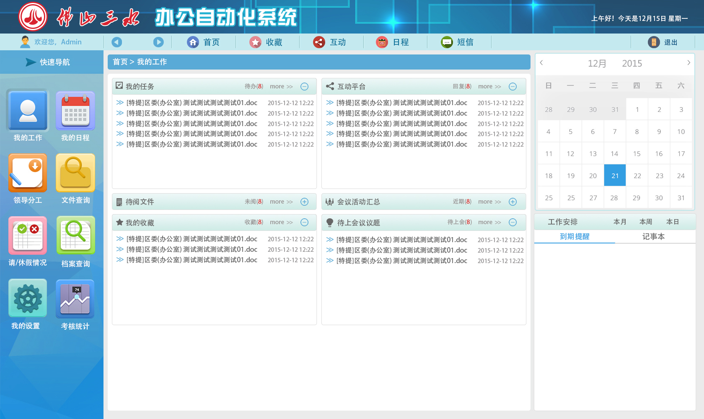Switch to the 记事本 tab
The image size is (704, 419).
click(653, 237)
